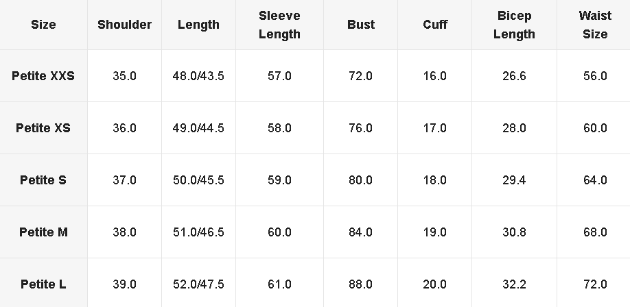This screenshot has width=630, height=307.
Task: Click the 51.0/46.5 length cell
Action: pos(198,232)
